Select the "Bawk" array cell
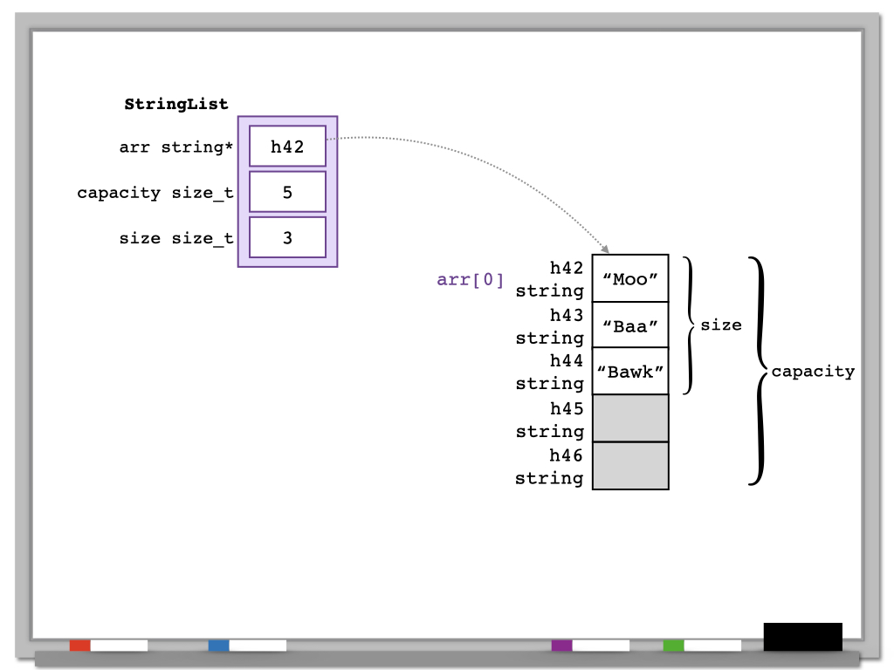 click(630, 372)
